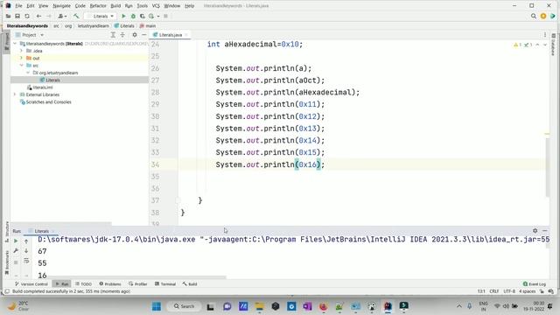
Task: Save all files using the disk icon
Action: pos(17,16)
